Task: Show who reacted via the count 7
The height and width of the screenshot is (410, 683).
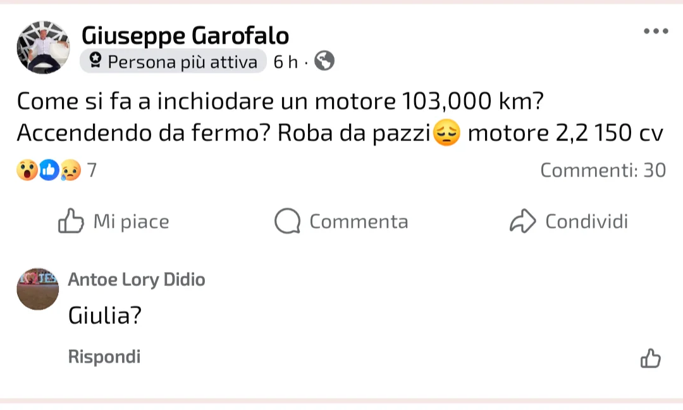Action: click(x=92, y=170)
